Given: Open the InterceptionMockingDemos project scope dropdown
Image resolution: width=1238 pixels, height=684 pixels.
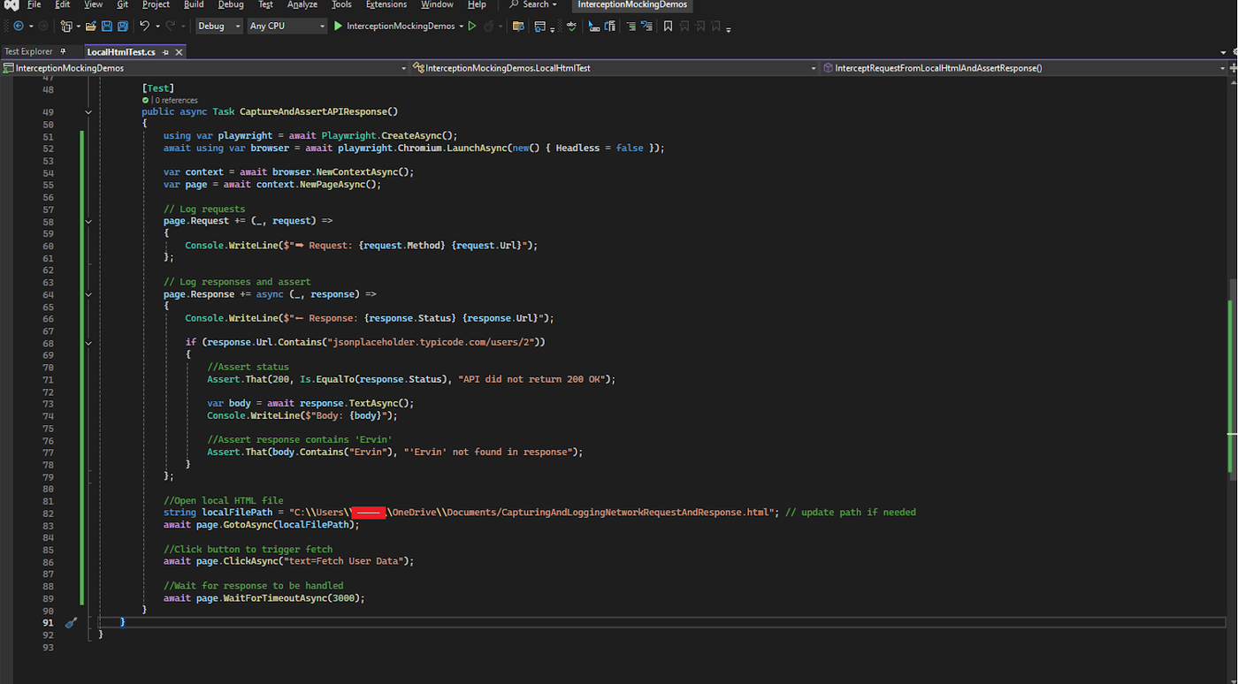Looking at the screenshot, I should coord(205,68).
